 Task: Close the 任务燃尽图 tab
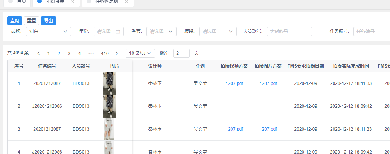pyautogui.click(x=126, y=2)
